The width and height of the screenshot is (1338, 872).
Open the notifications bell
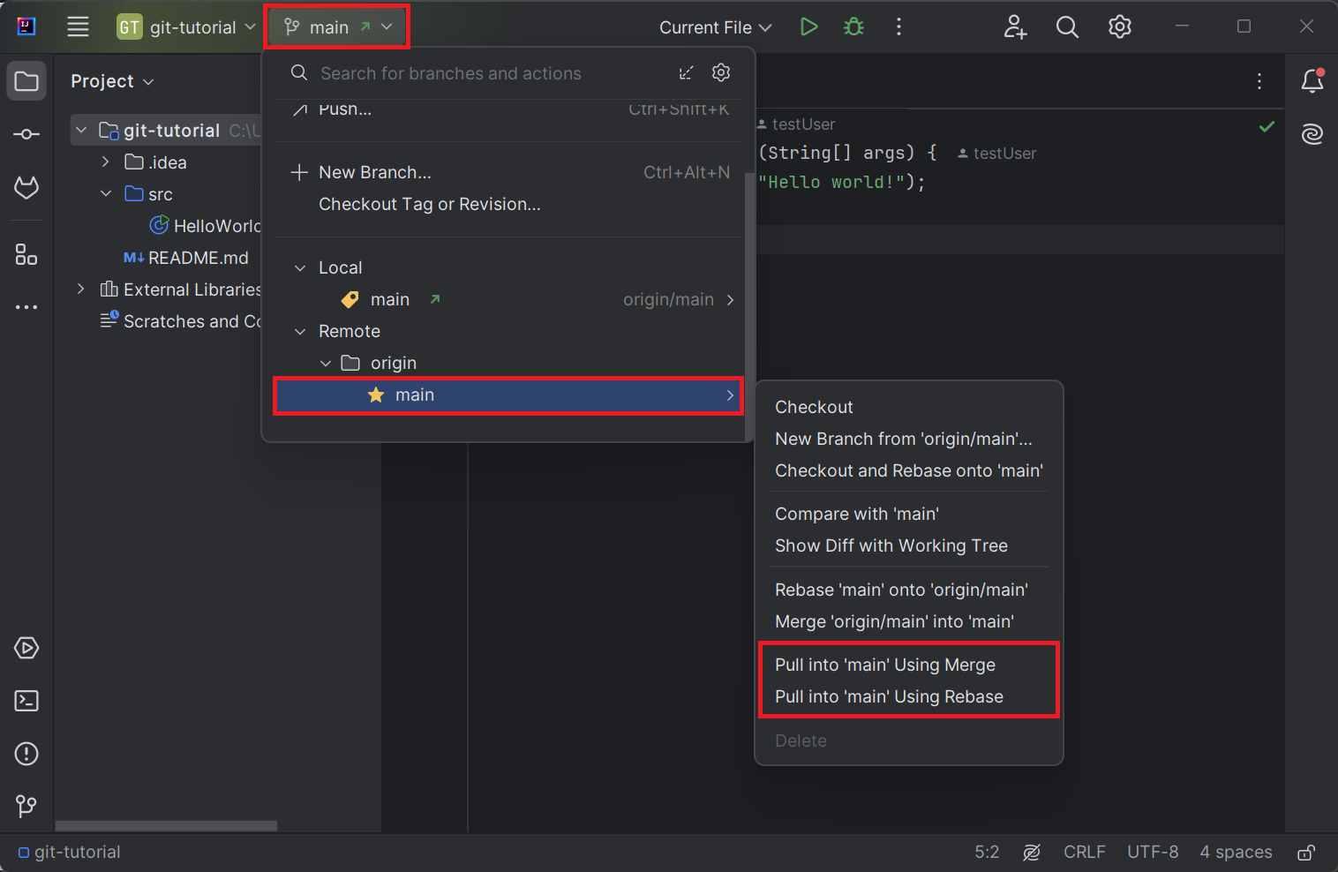point(1312,80)
